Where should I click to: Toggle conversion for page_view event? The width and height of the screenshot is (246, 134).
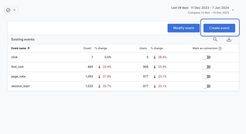point(206,77)
